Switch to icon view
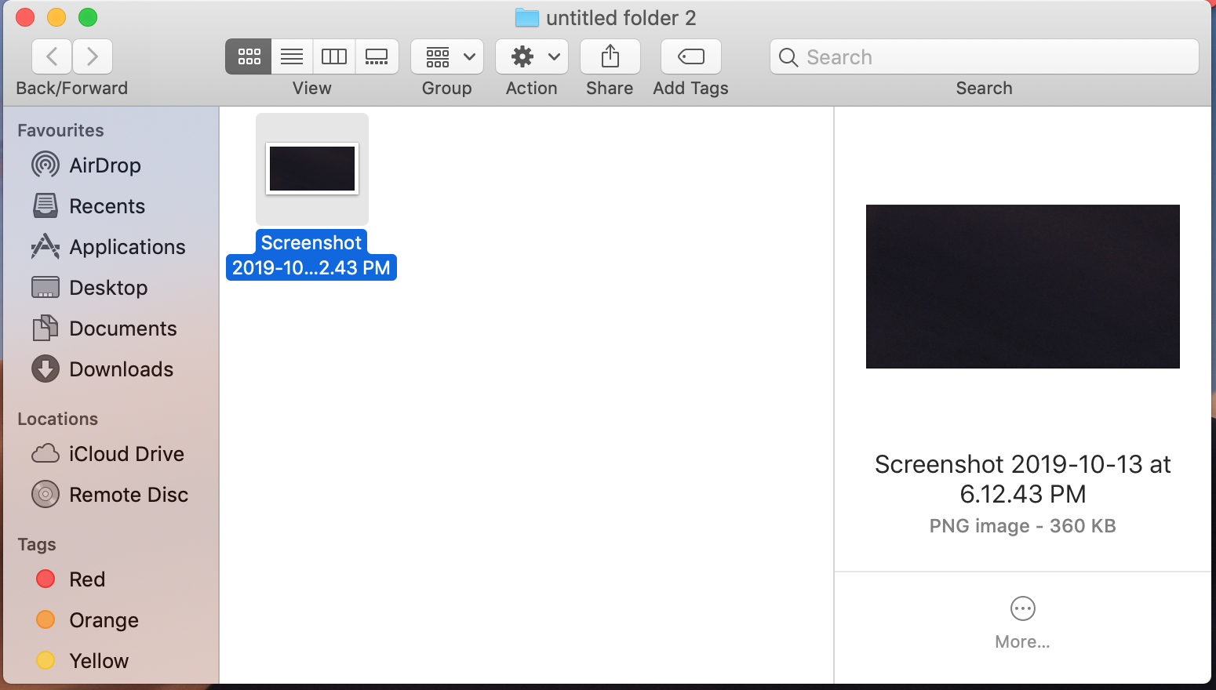 249,56
